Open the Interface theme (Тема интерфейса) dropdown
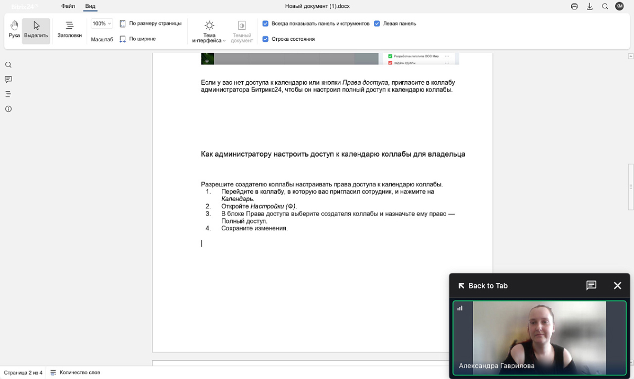 [x=209, y=32]
